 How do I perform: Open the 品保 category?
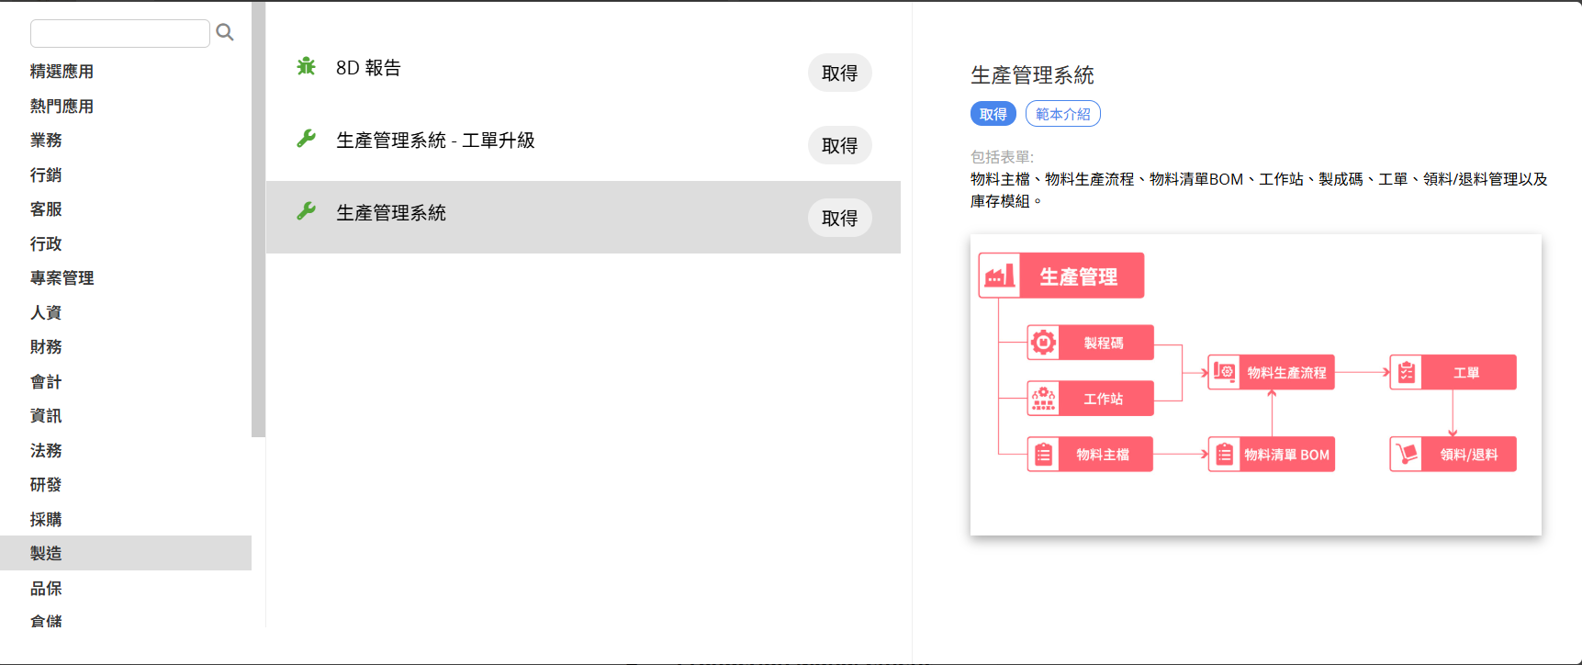(x=46, y=588)
